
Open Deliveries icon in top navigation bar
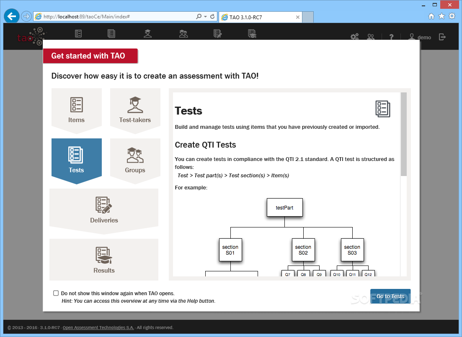tap(217, 33)
